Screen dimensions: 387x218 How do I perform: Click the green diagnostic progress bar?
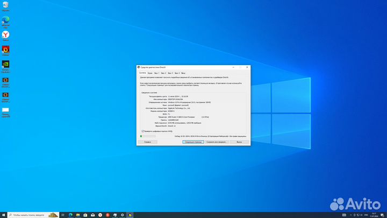pos(148,136)
